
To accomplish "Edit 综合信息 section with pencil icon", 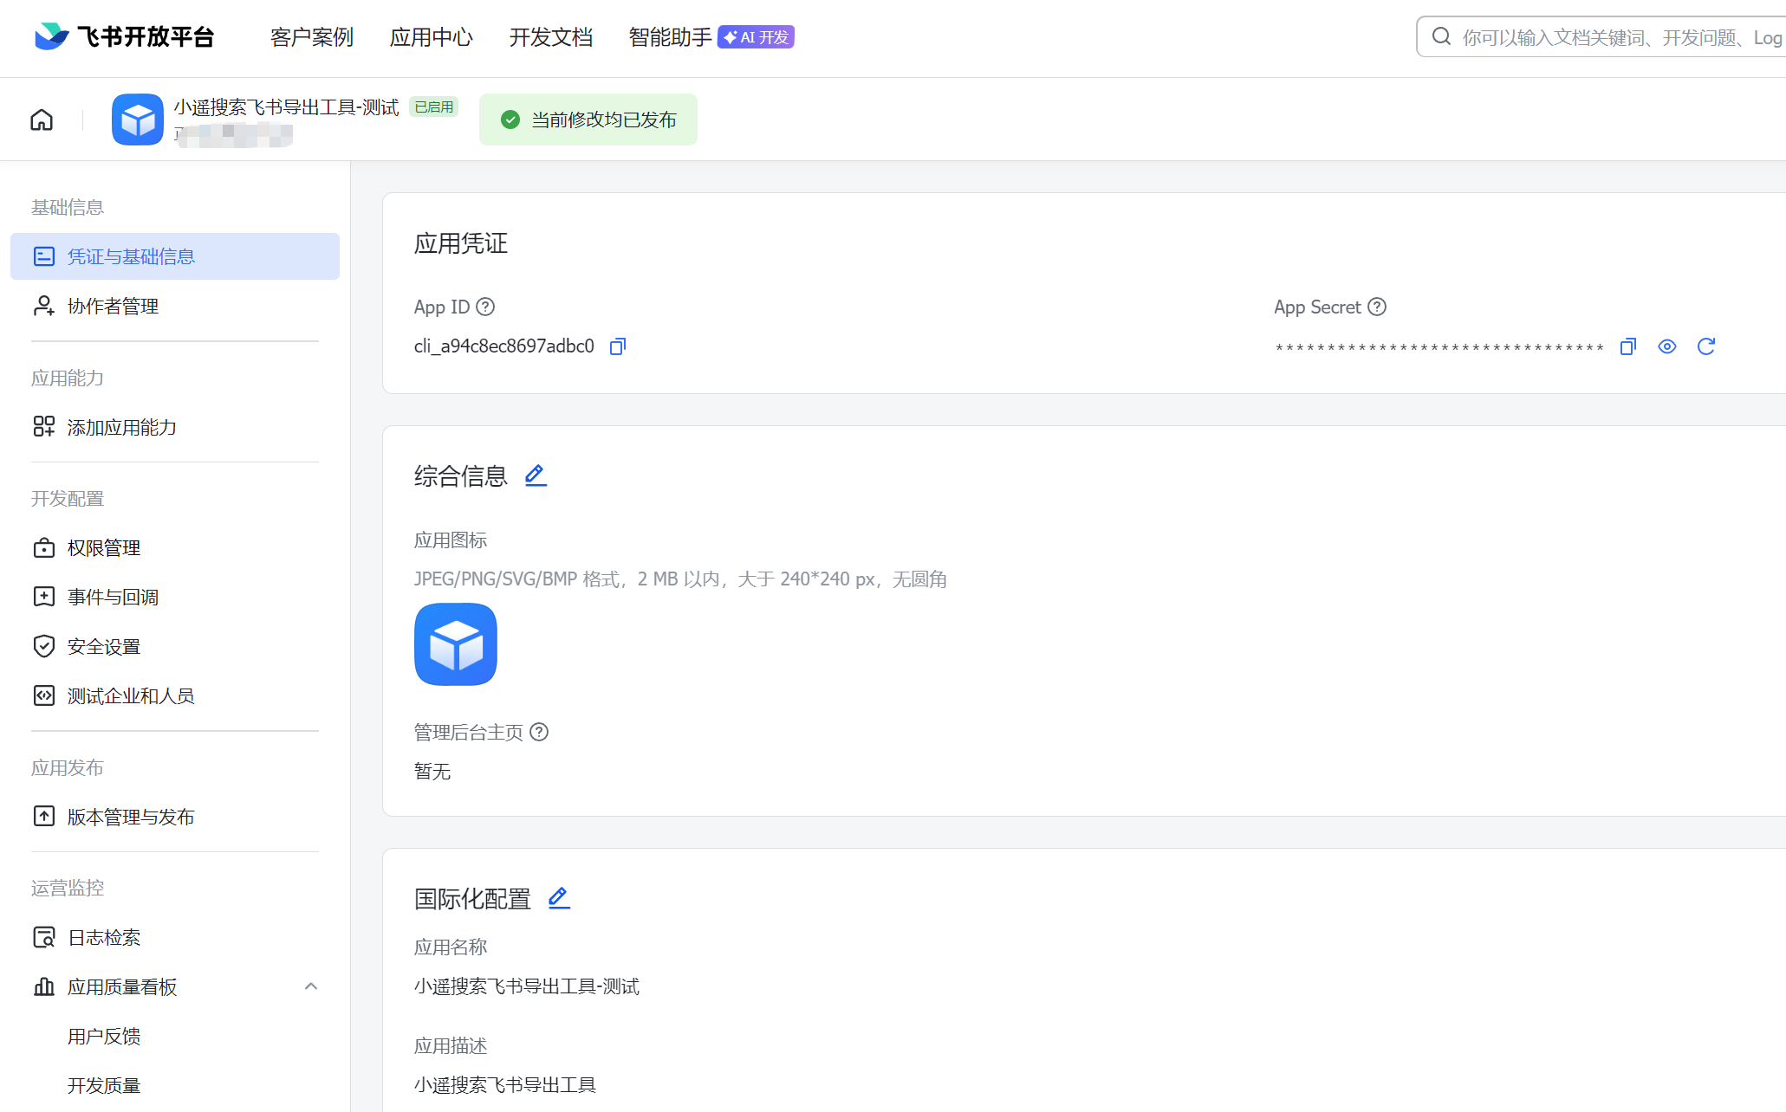I will [x=536, y=475].
